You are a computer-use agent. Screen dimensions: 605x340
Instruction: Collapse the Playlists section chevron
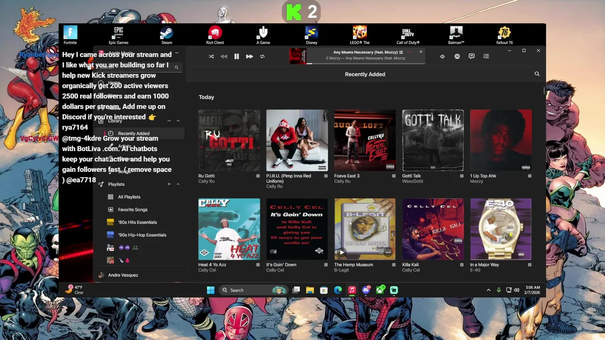[x=178, y=184]
